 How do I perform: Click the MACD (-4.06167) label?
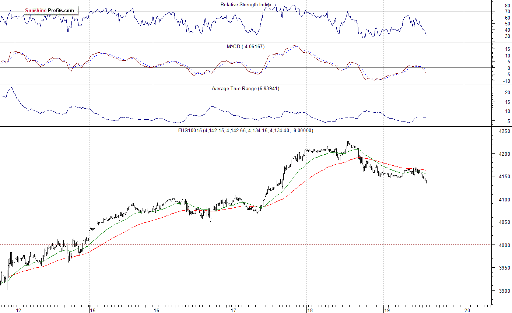point(246,46)
